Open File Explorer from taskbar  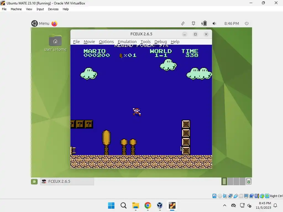coord(135,205)
